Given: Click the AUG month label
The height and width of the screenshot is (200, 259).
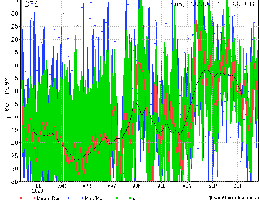Looking at the screenshot, I should tap(187, 186).
